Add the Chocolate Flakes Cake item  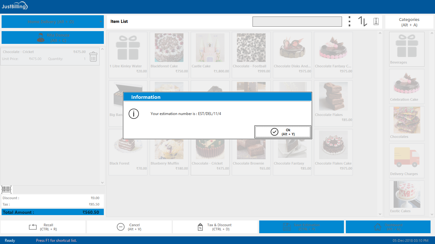pos(333,152)
